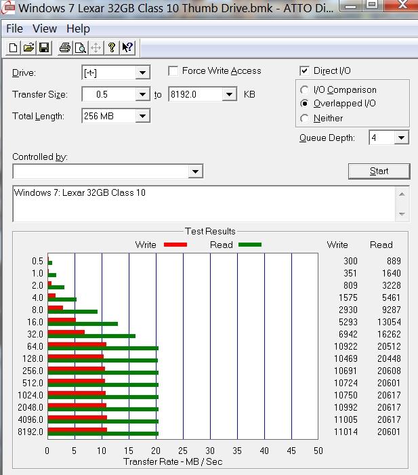
Task: Click the 64.0 transfer size row label
Action: point(35,346)
